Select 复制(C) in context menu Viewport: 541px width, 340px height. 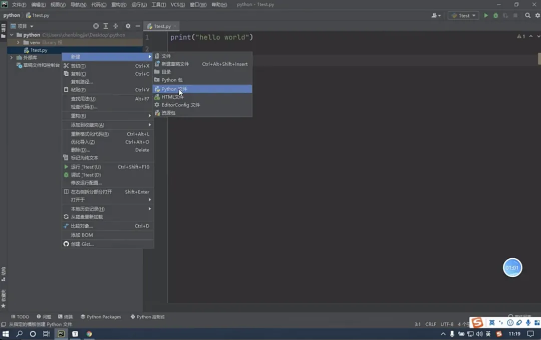pyautogui.click(x=108, y=74)
